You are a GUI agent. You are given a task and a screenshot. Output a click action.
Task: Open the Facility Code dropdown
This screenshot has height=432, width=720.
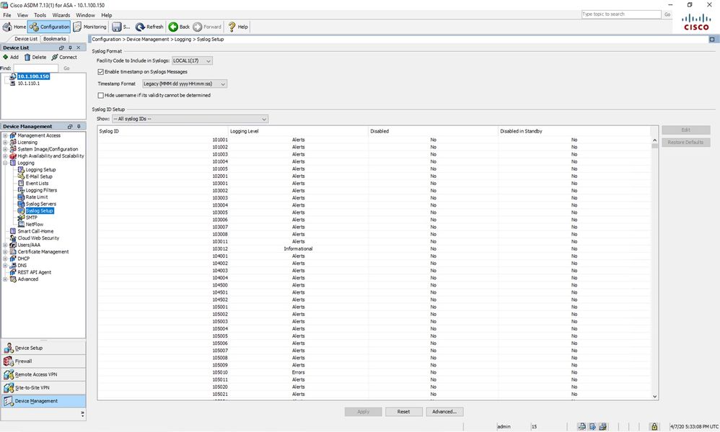[192, 61]
